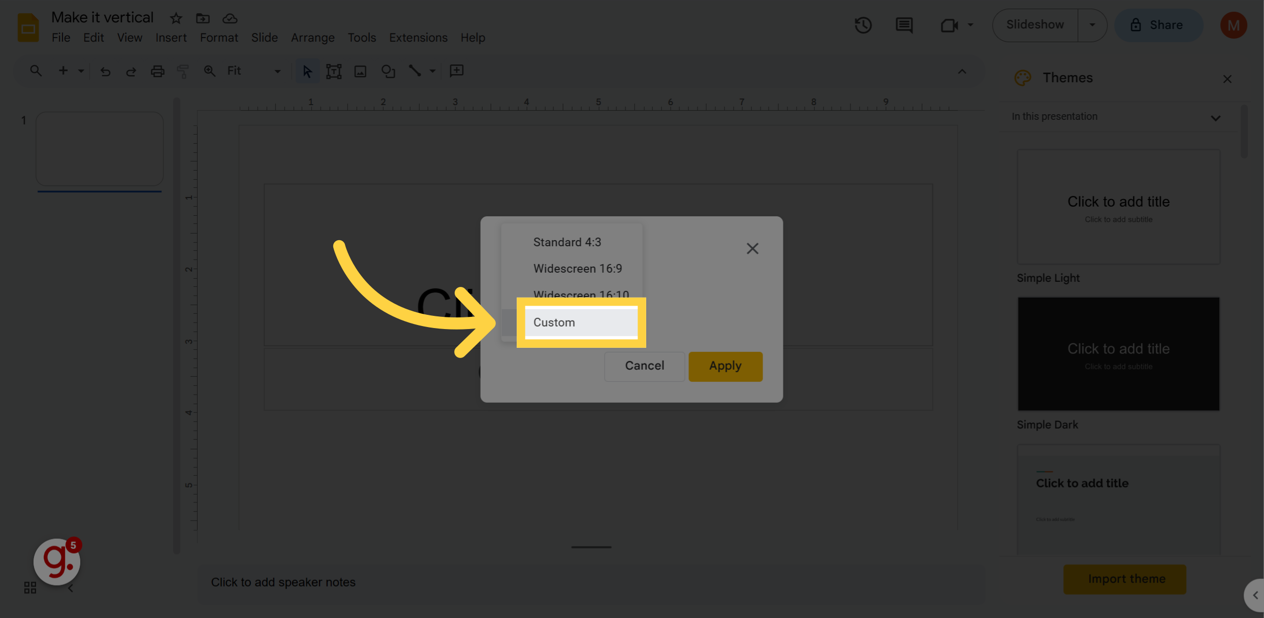Select the cursor selection tool
This screenshot has height=618, width=1264.
[x=307, y=71]
